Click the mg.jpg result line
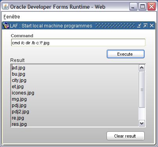The width and height of the screenshot is (158, 147). click(x=19, y=99)
